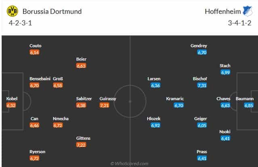Open the Borussia Dortmund team name

click(x=52, y=12)
